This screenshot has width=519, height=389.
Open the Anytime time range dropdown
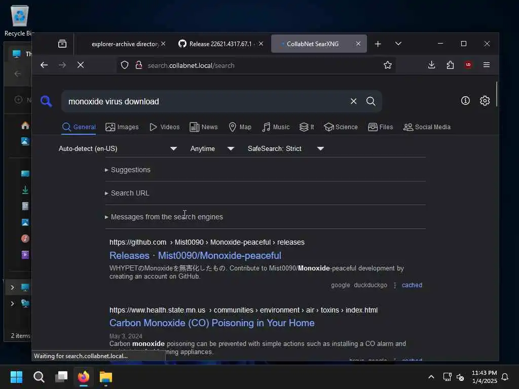point(212,148)
